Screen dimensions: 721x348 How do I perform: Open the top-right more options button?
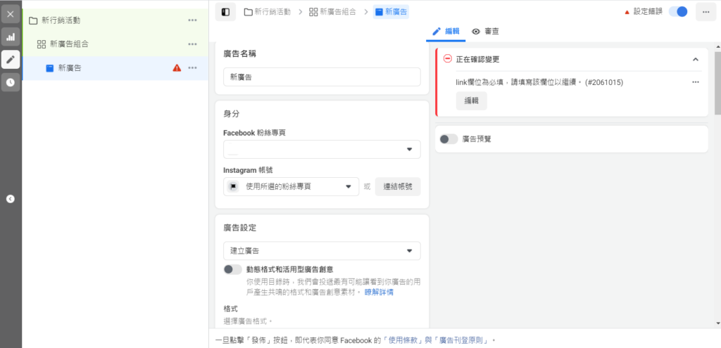(x=706, y=12)
